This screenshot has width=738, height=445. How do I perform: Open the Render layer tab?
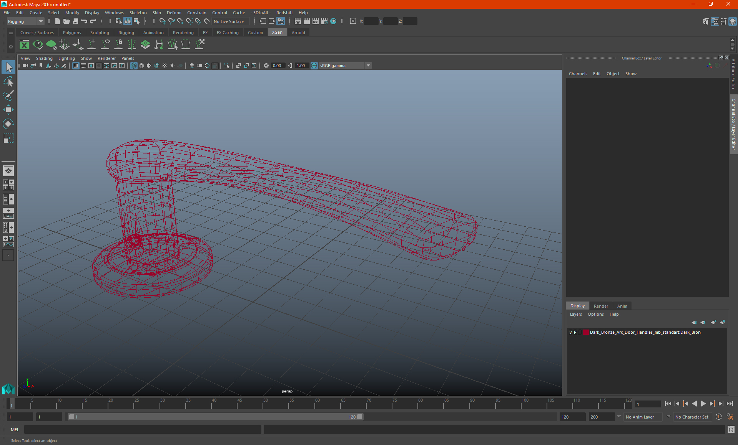(x=601, y=306)
